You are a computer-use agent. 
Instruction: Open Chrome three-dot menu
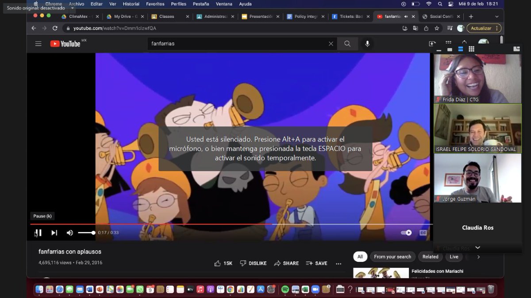[x=497, y=28]
